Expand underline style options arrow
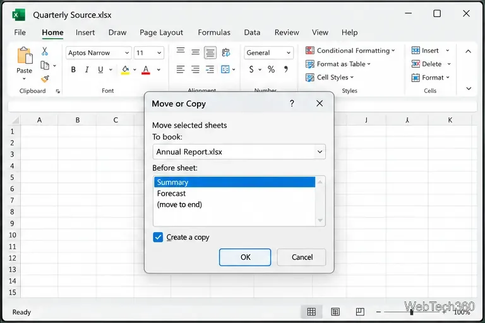The height and width of the screenshot is (323, 485). pos(111,69)
